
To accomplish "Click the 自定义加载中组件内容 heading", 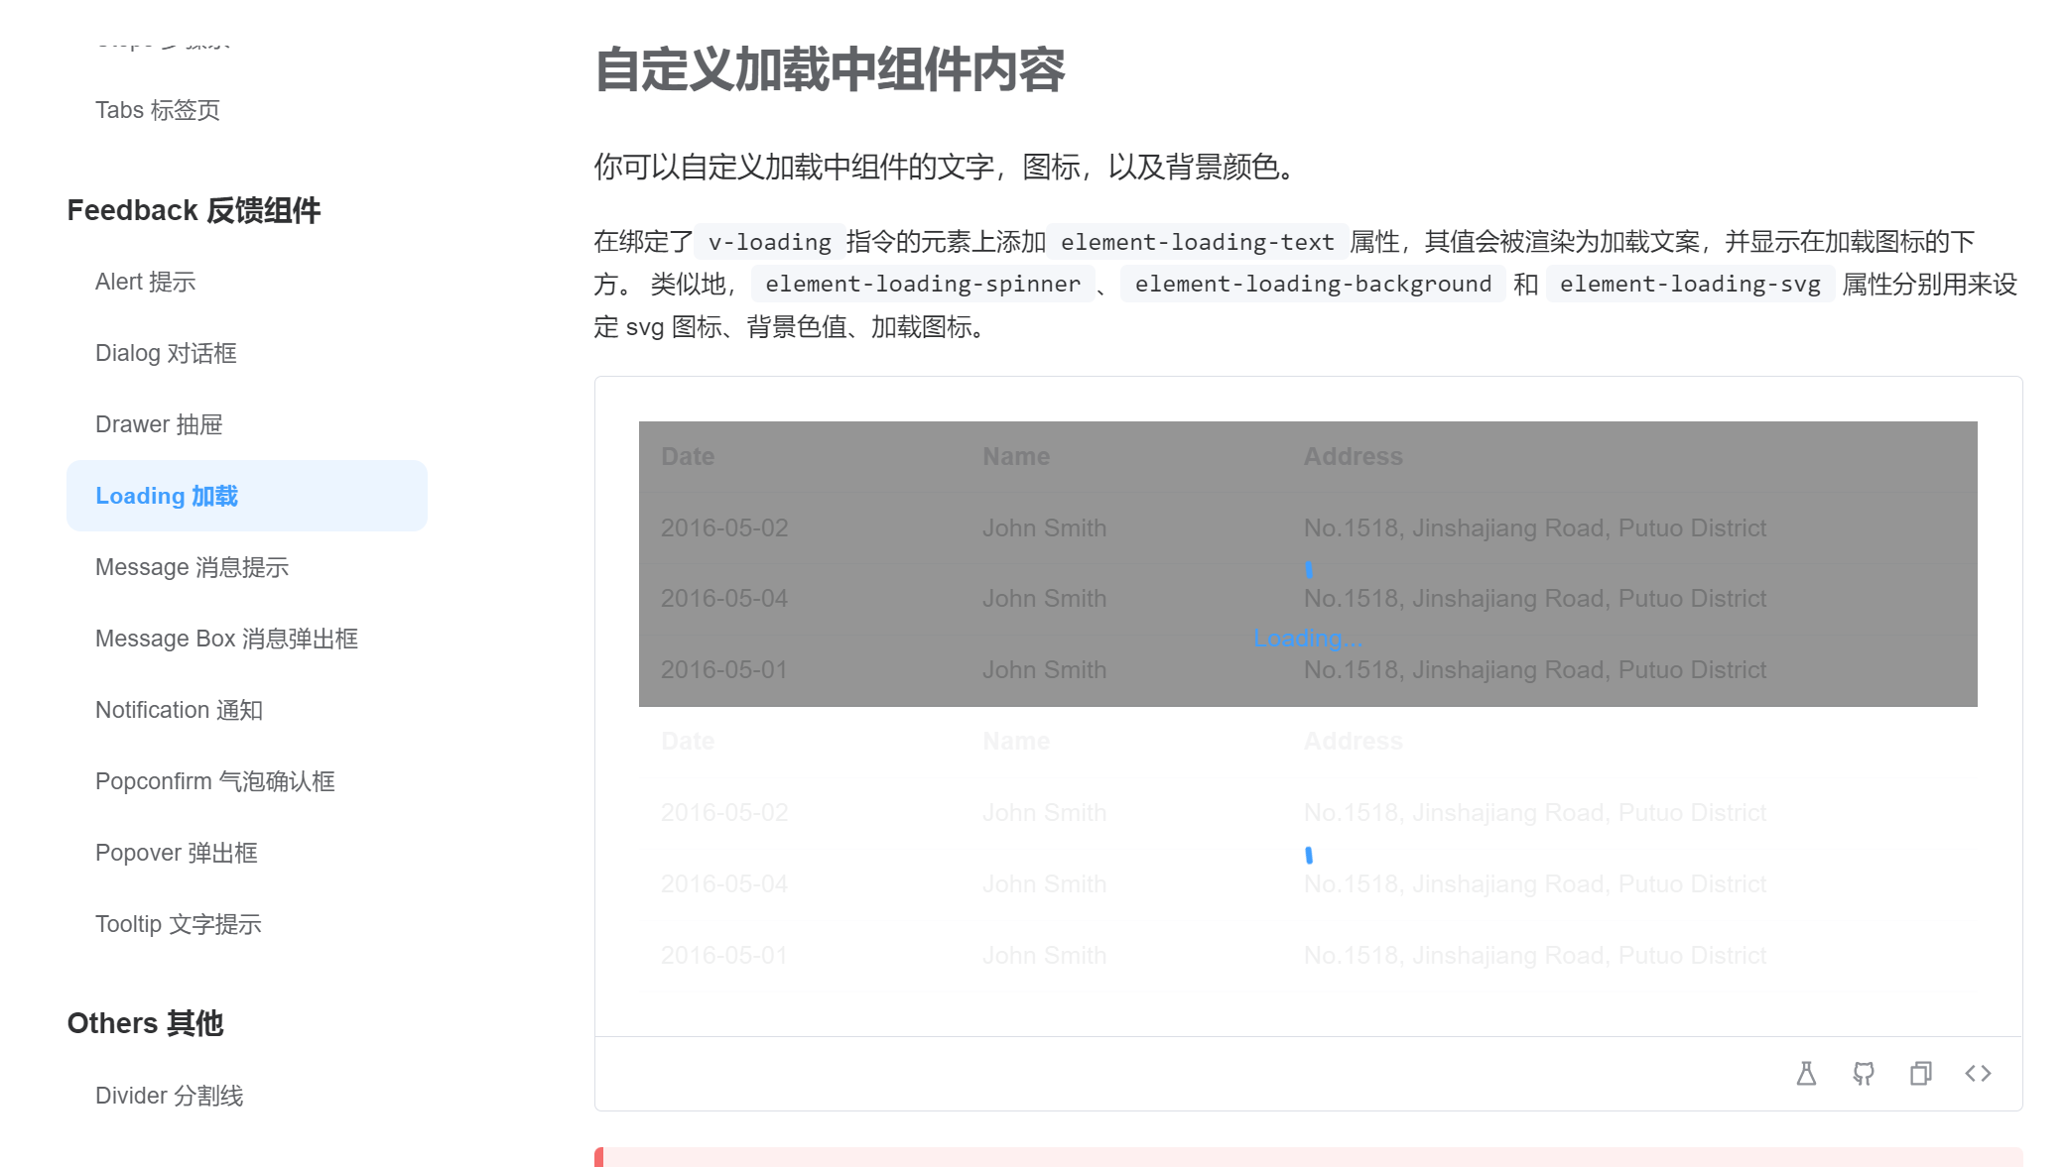I will click(830, 70).
